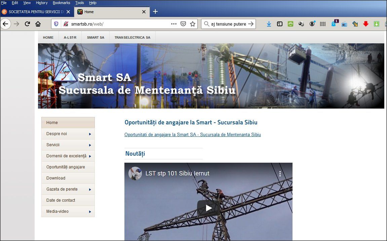The image size is (387, 241).
Task: Click the search box containing 'aj tensiune putere'
Action: (x=229, y=24)
